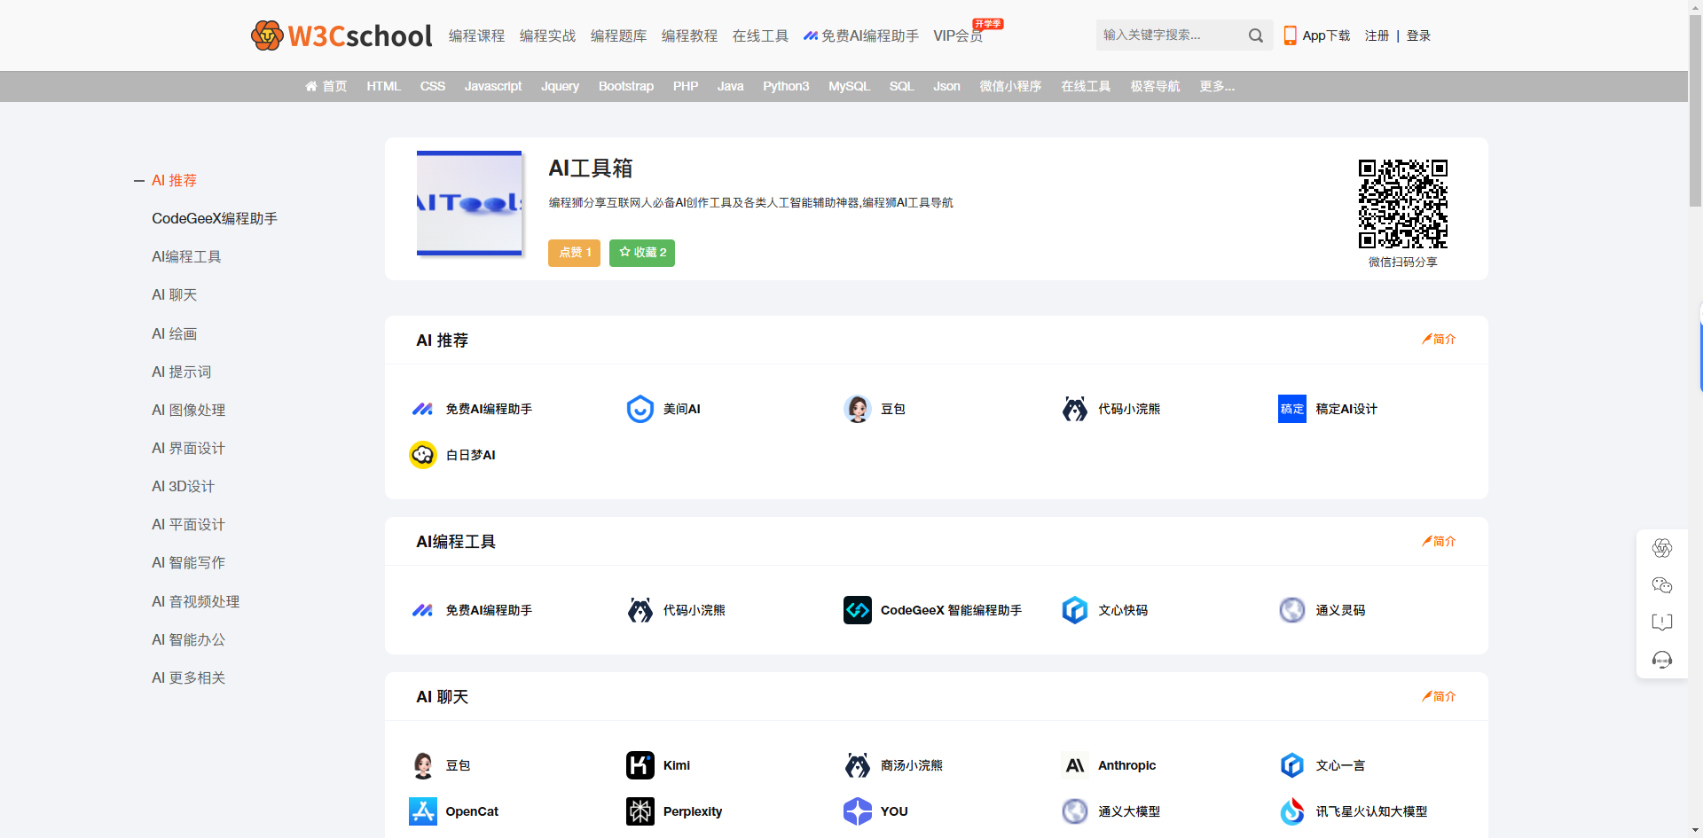1703x838 pixels.
Task: Click the 讯飞星火认知大模型 icon
Action: point(1291,811)
